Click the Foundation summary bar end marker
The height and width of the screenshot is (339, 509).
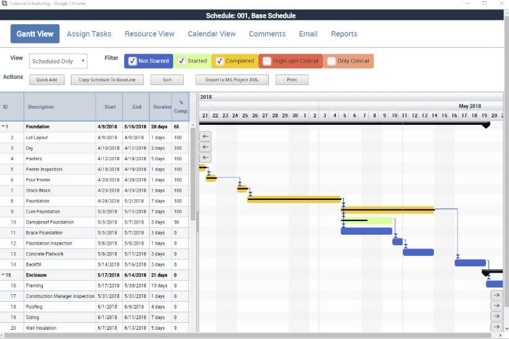(485, 125)
